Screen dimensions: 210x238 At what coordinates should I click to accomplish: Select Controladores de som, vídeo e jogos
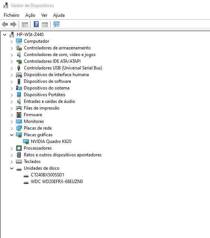59,55
